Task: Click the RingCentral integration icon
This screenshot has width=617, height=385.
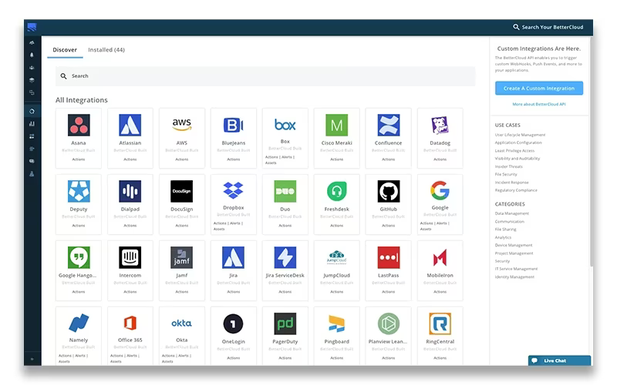Action: coord(440,323)
